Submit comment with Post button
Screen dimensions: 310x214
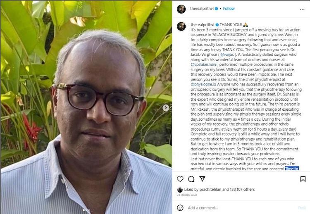[x=302, y=208]
